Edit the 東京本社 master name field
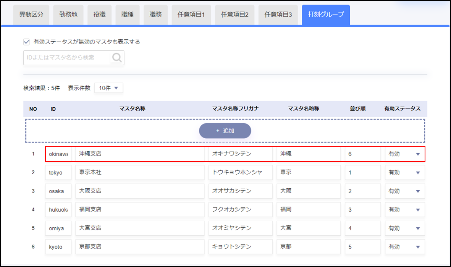The height and width of the screenshot is (267, 451). (x=140, y=173)
